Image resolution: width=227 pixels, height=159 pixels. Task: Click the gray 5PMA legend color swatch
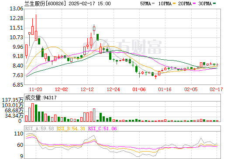pos(153,3)
